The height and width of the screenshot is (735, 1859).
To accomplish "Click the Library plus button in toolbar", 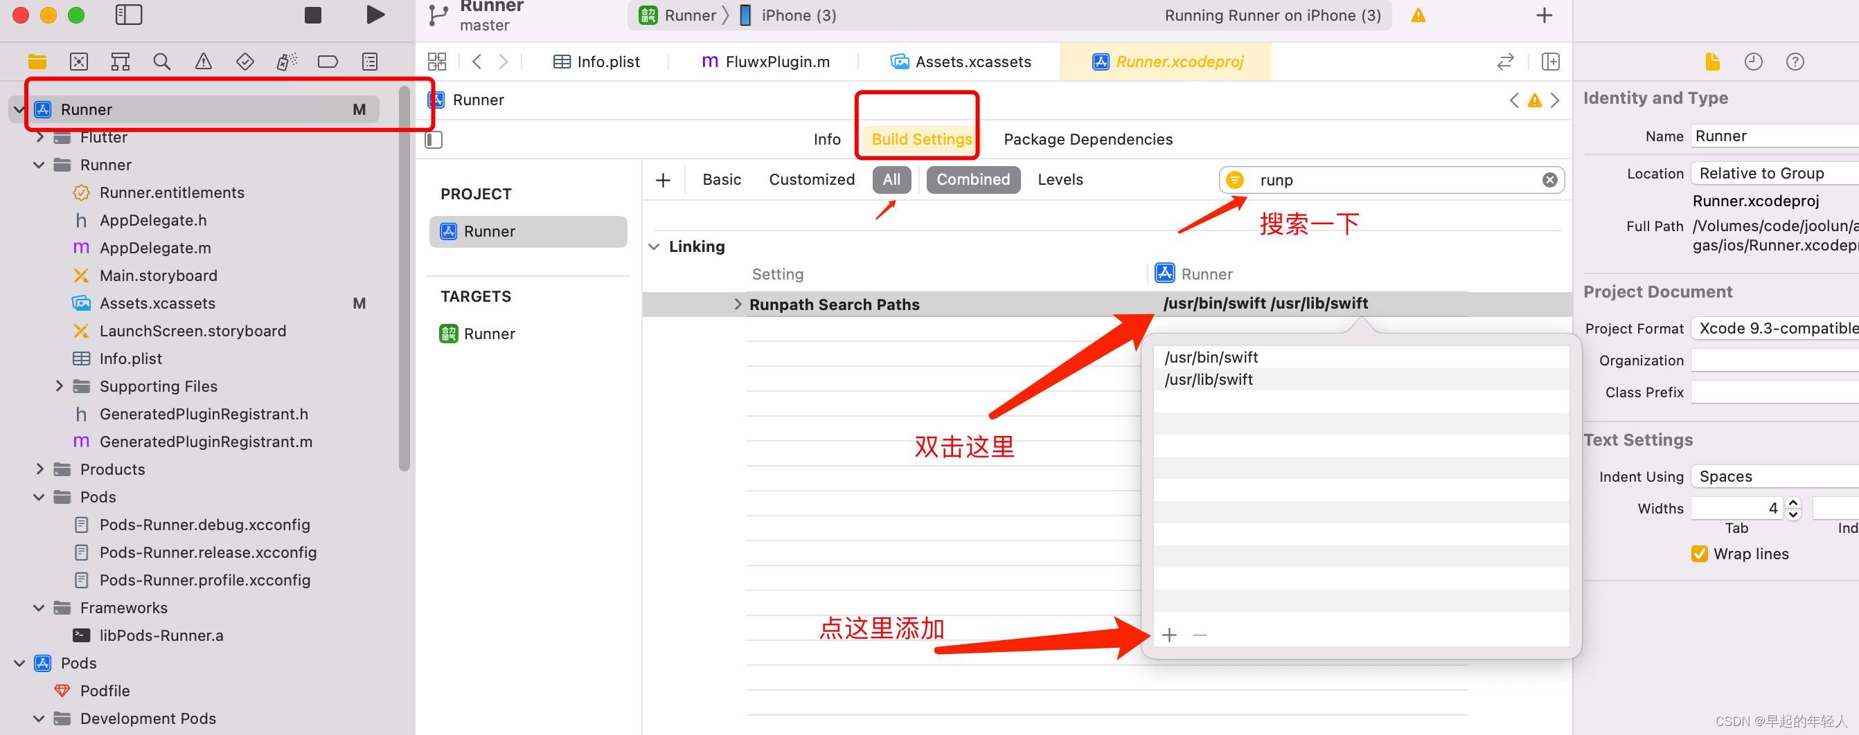I will pos(1545,15).
